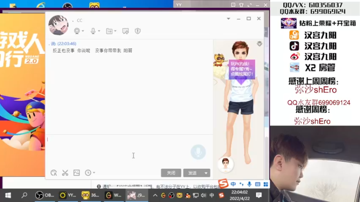360x202 pixels.
Task: Click the YY window expand arrows icon
Action: click(250, 5)
